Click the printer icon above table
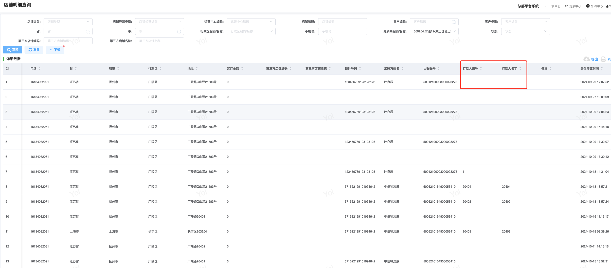 pos(603,59)
